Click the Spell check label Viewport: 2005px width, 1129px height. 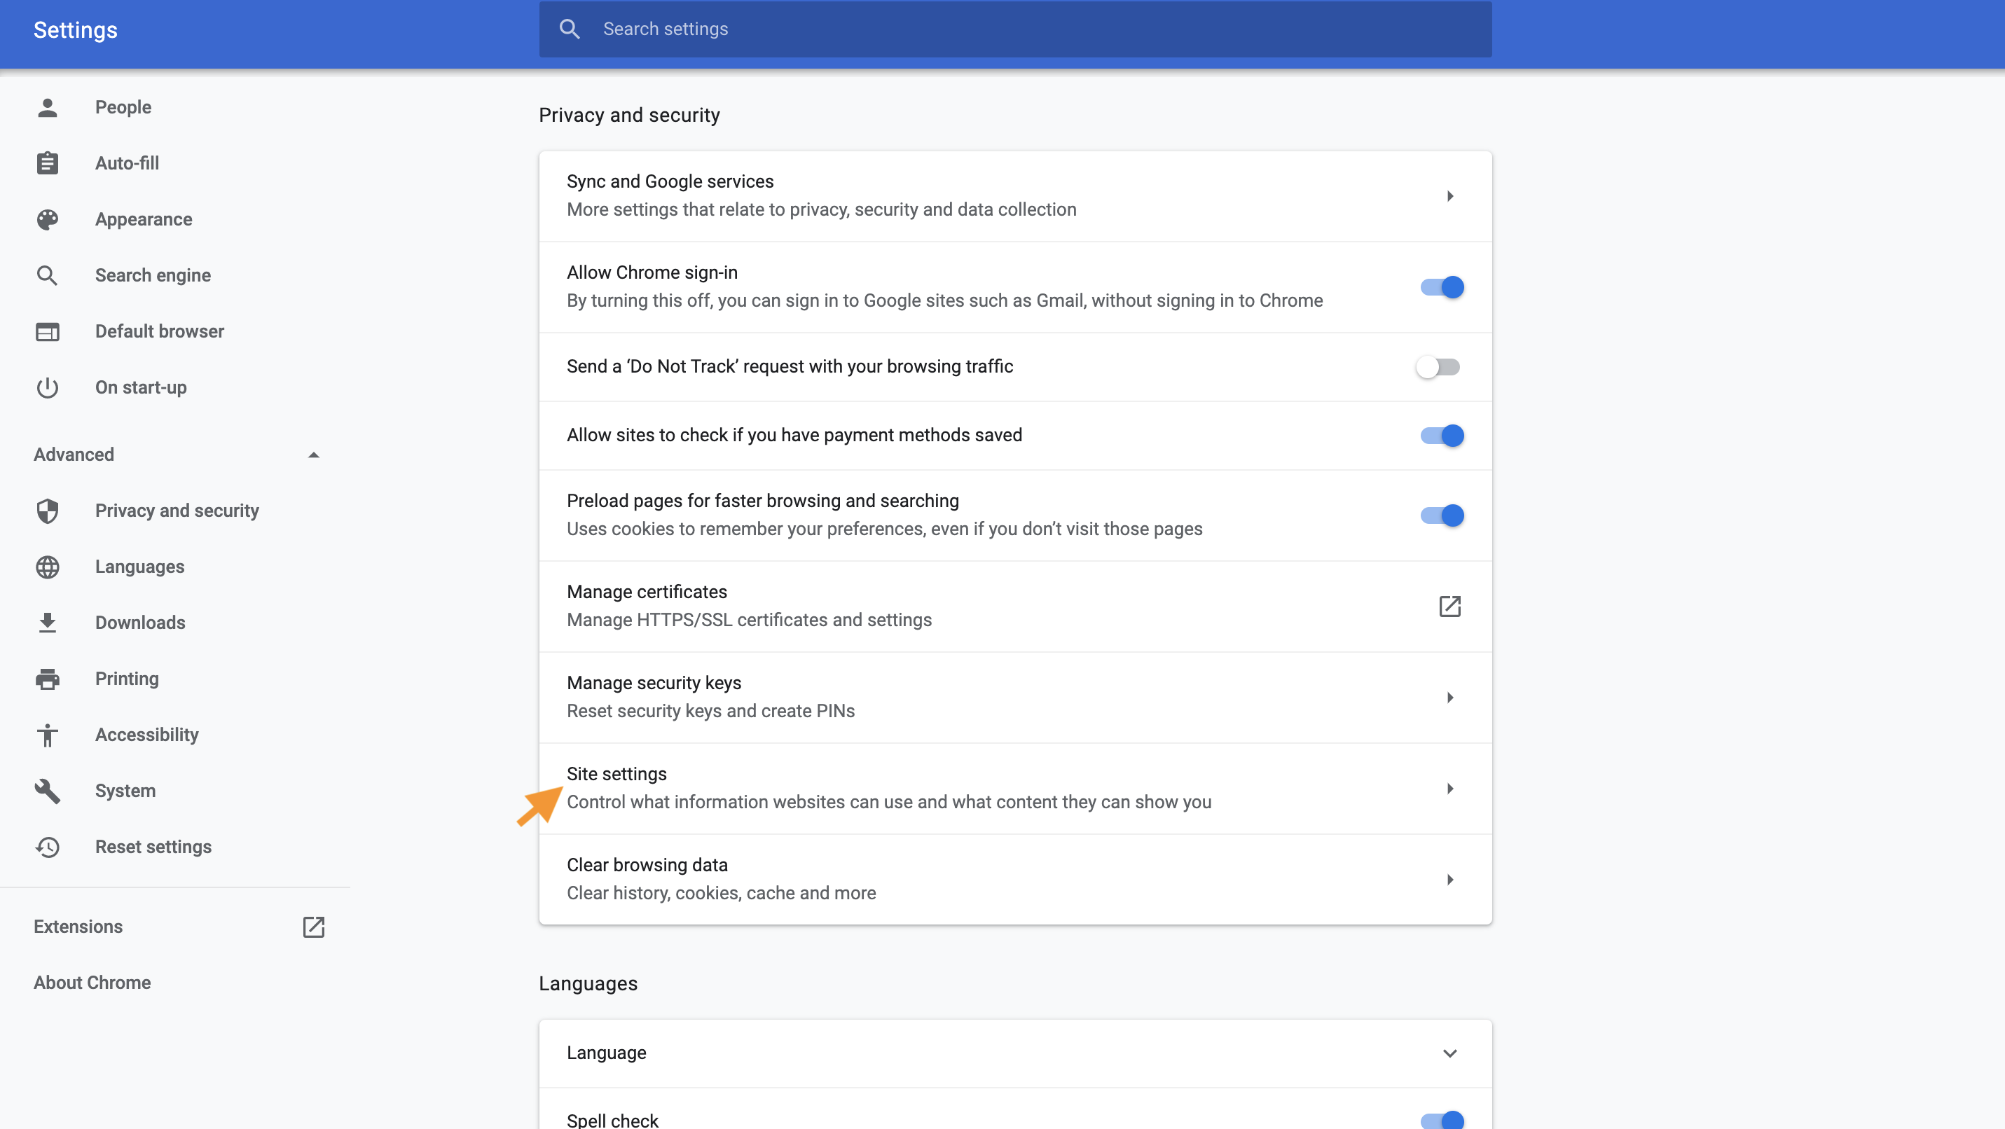(612, 1121)
